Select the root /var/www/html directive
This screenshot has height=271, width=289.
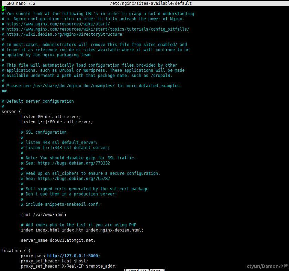[x=44, y=214]
